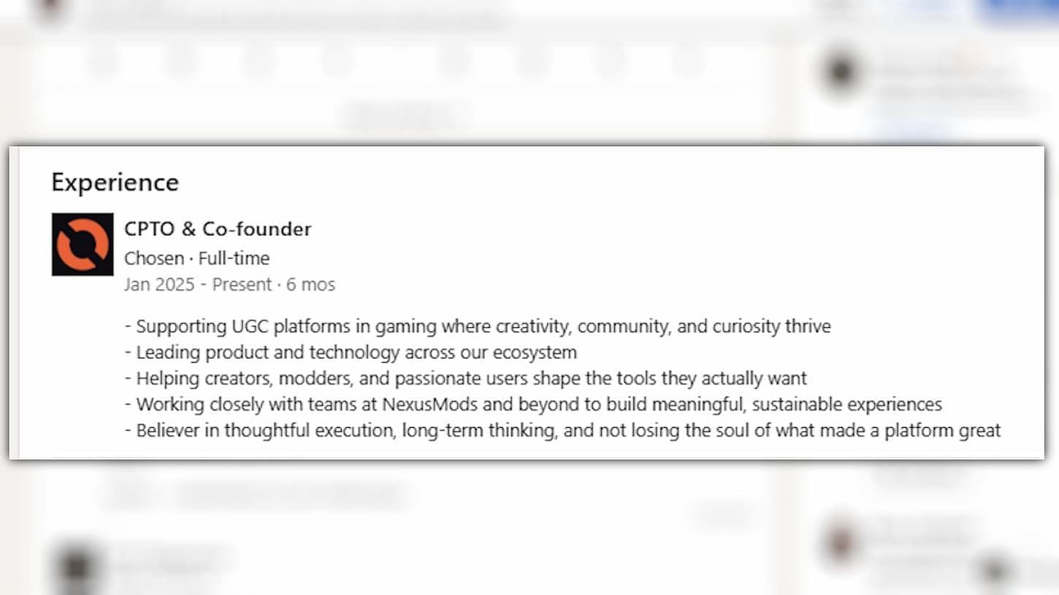Click the Chosen company name text
The image size is (1059, 595).
[153, 258]
